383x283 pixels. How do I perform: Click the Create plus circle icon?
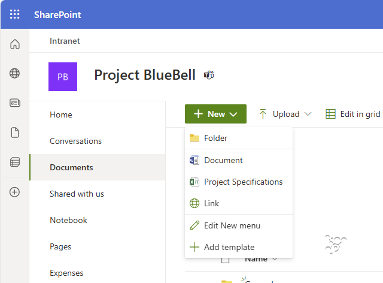pyautogui.click(x=14, y=192)
